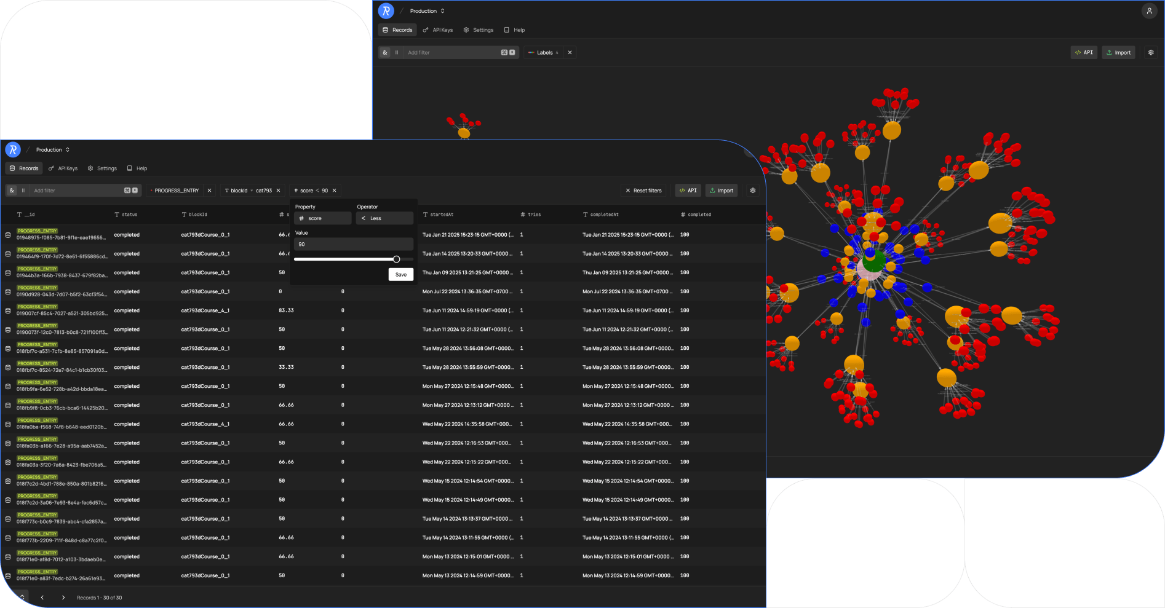This screenshot has width=1165, height=608.
Task: Switch to Records tab in graph window
Action: [397, 30]
